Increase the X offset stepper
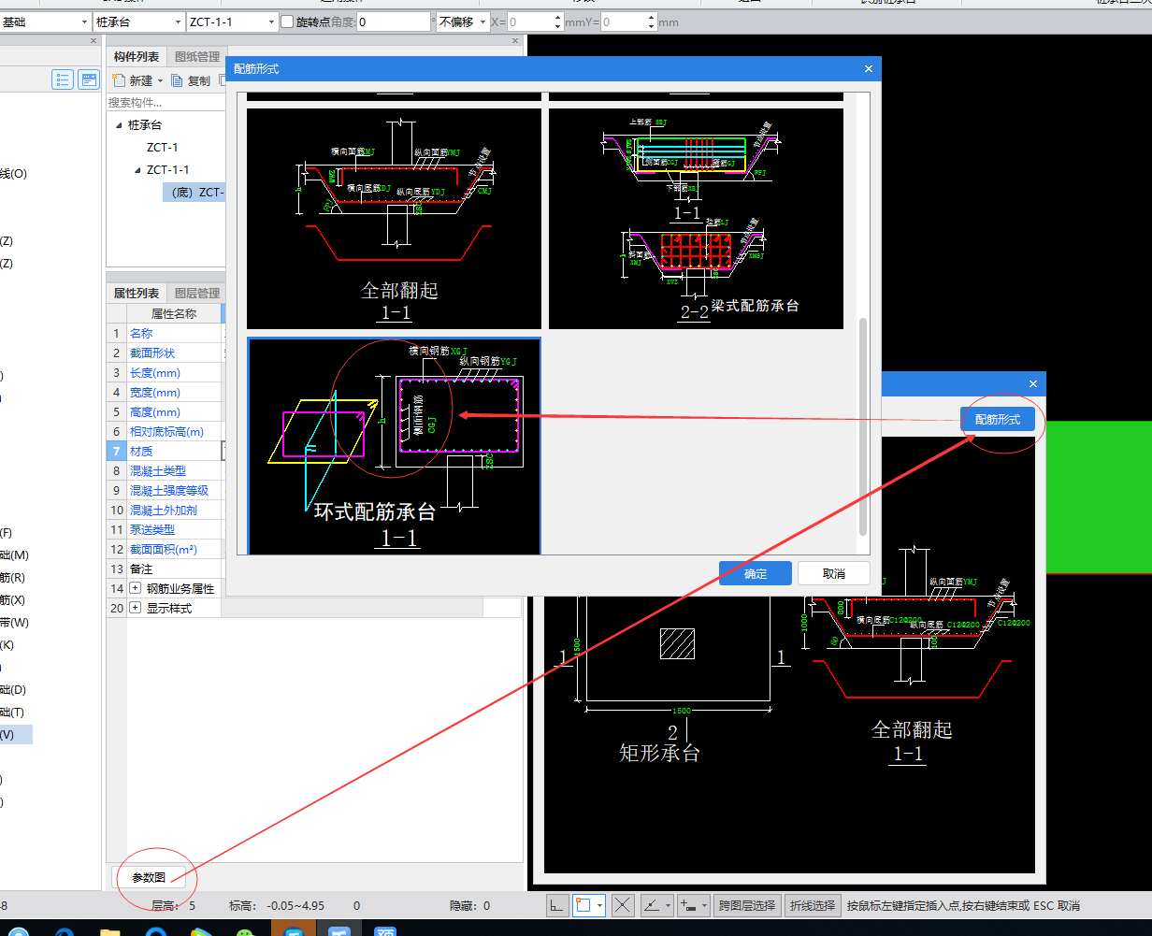This screenshot has height=936, width=1152. 558,17
